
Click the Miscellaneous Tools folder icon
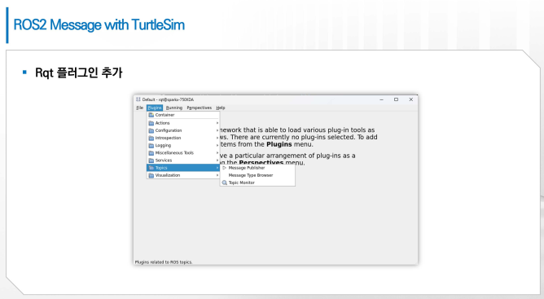(151, 153)
